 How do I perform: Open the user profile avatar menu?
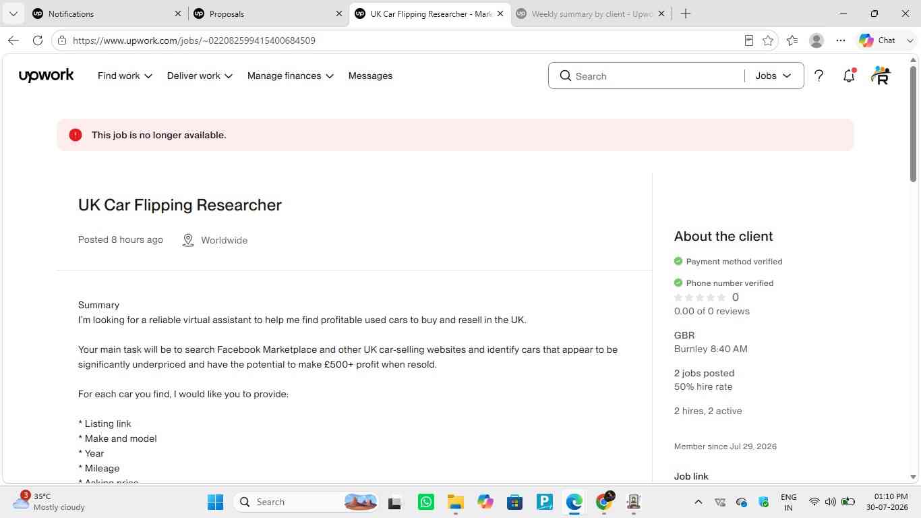pos(881,76)
